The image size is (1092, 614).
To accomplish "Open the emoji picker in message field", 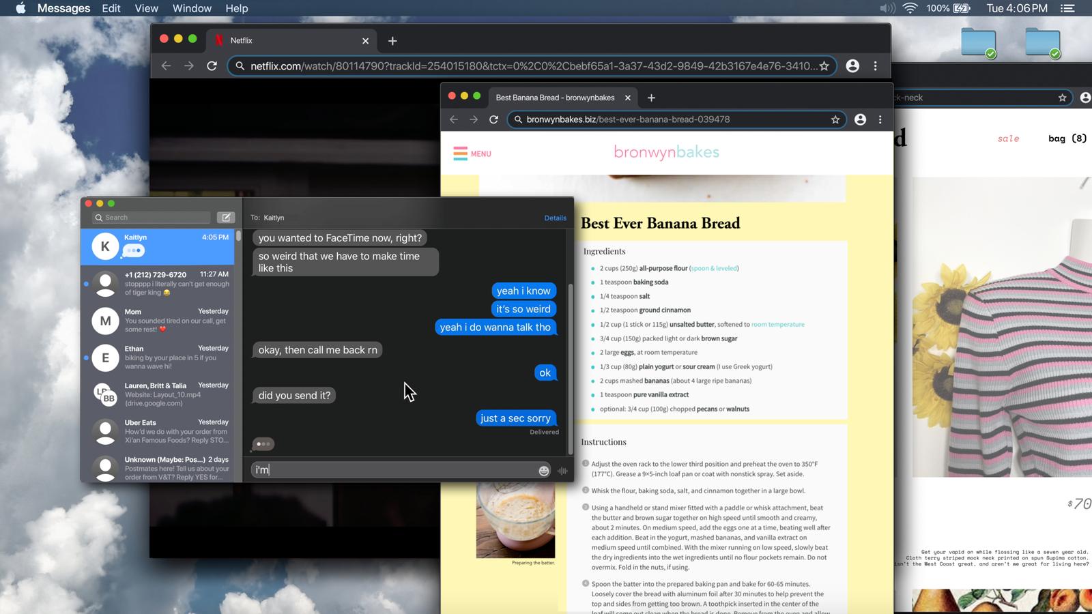I will pyautogui.click(x=544, y=470).
